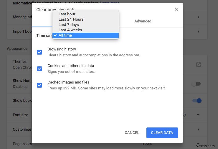Open the Font size dropdown arrow
Image resolution: width=218 pixels, height=149 pixels.
coord(198,115)
